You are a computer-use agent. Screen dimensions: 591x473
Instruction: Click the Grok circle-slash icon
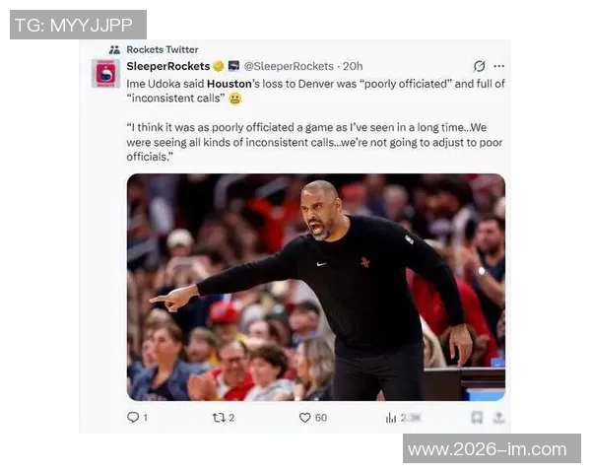(x=479, y=66)
